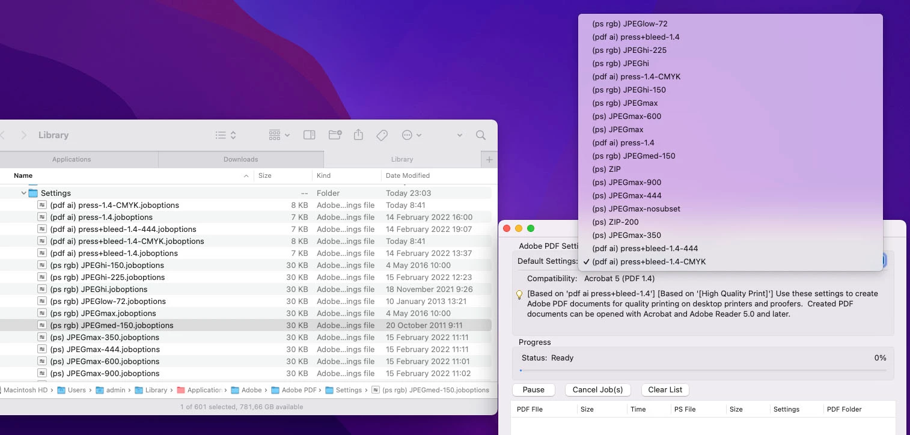Click the Cancel Job(s) button
This screenshot has width=910, height=435.
pyautogui.click(x=597, y=390)
